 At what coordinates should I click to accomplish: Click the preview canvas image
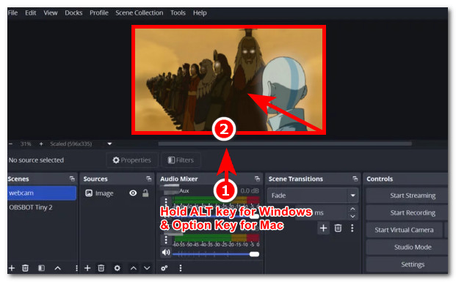(x=228, y=80)
